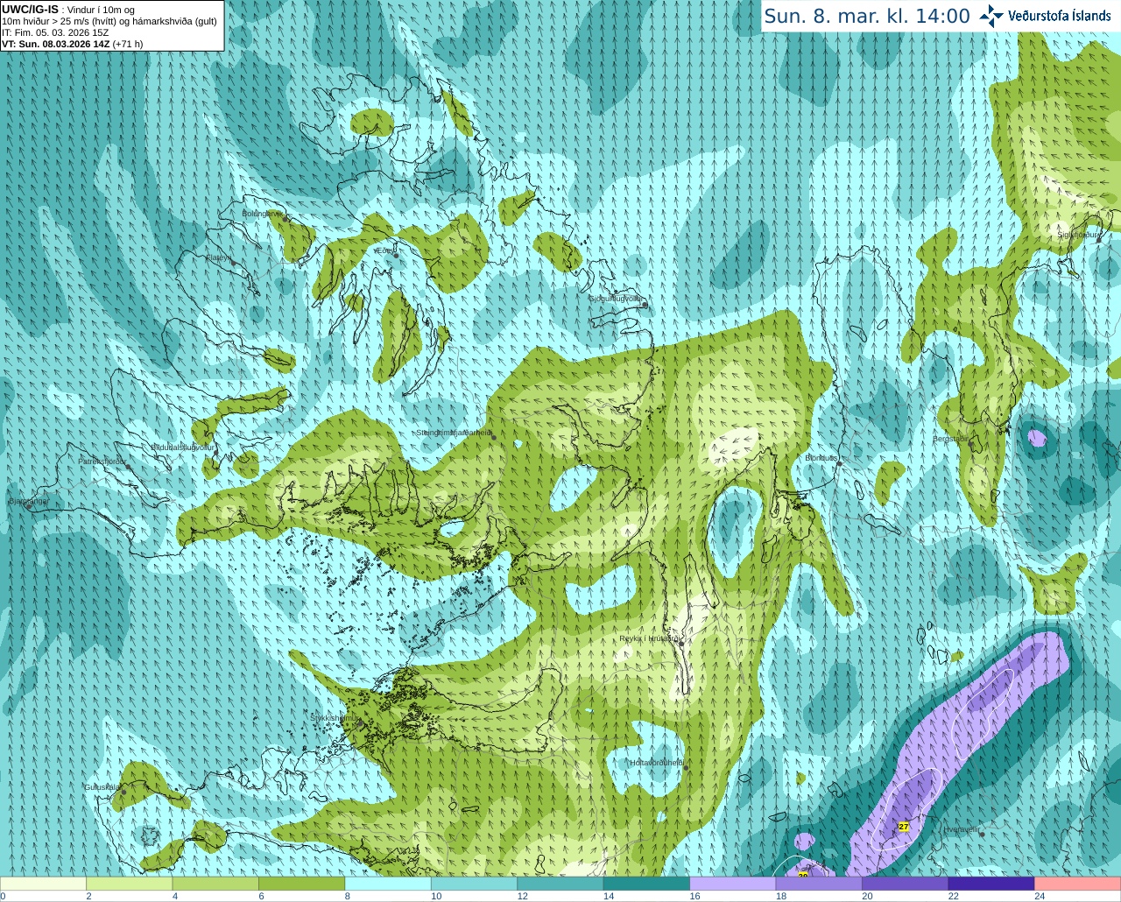
Task: Click the UWC/IG-IS model title
Action: (31, 10)
